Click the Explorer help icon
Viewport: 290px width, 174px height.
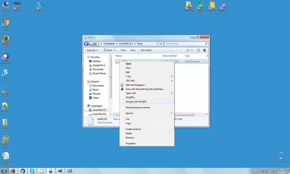tap(204, 50)
